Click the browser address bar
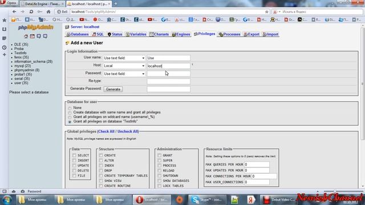The image size is (365, 205). tap(168, 11)
